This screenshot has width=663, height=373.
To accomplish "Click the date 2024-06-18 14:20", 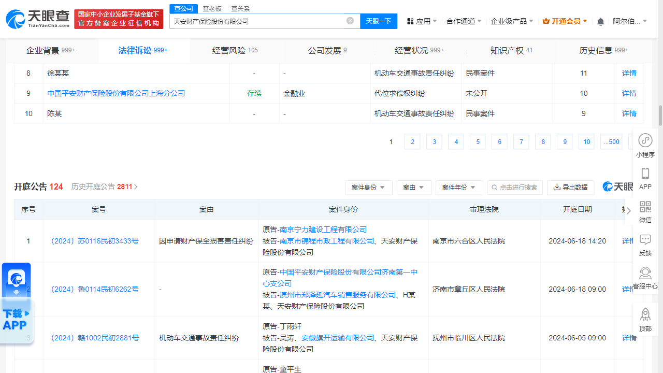I will tap(578, 241).
